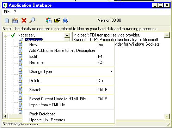Open the File menu
The height and width of the screenshot is (128, 172).
tap(7, 12)
